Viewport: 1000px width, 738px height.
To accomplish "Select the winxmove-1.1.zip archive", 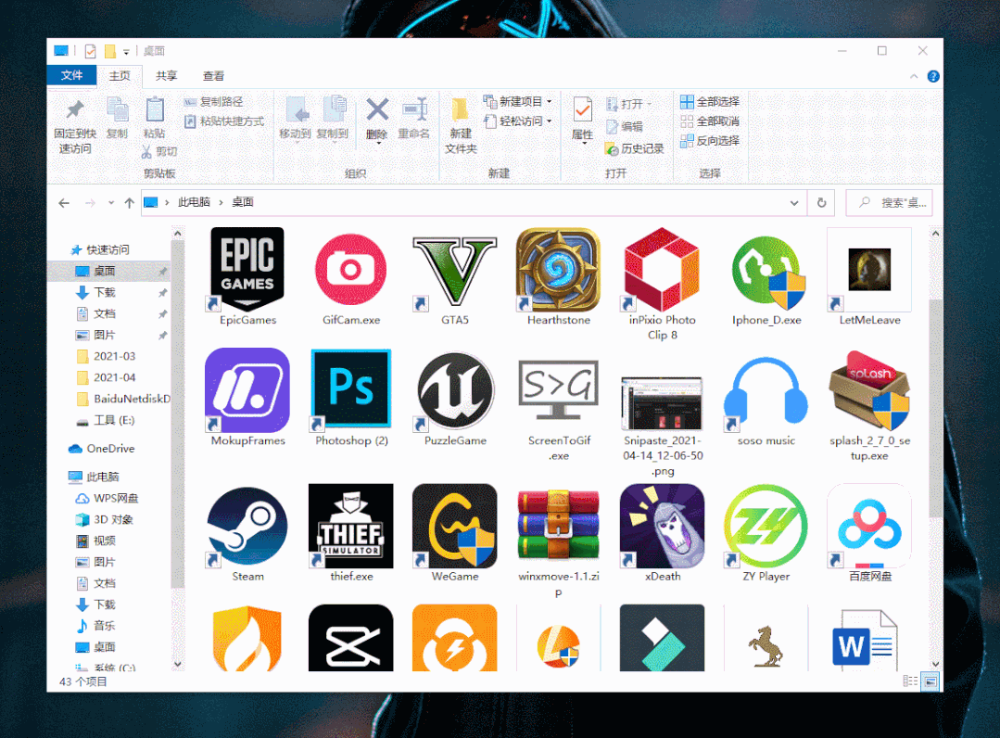I will point(558,526).
